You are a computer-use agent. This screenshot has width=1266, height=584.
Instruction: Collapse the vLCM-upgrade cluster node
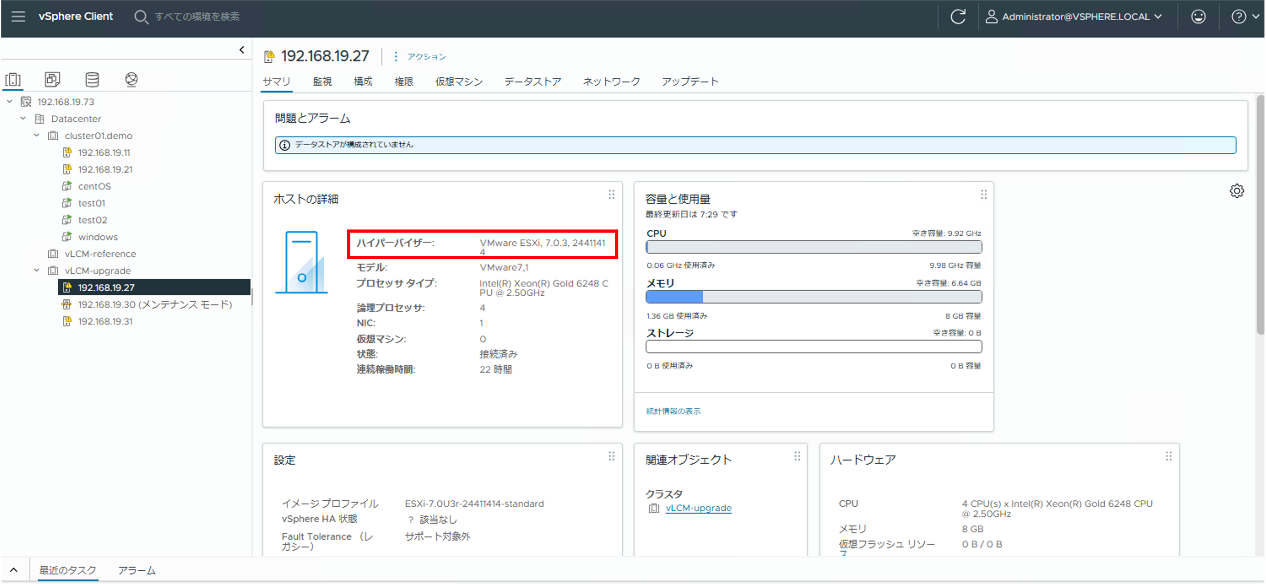(x=36, y=270)
